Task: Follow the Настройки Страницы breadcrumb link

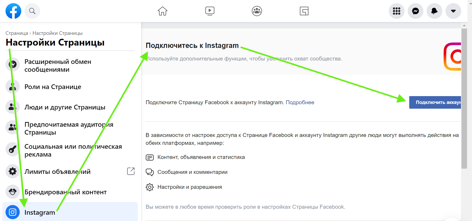Action: coord(58,33)
